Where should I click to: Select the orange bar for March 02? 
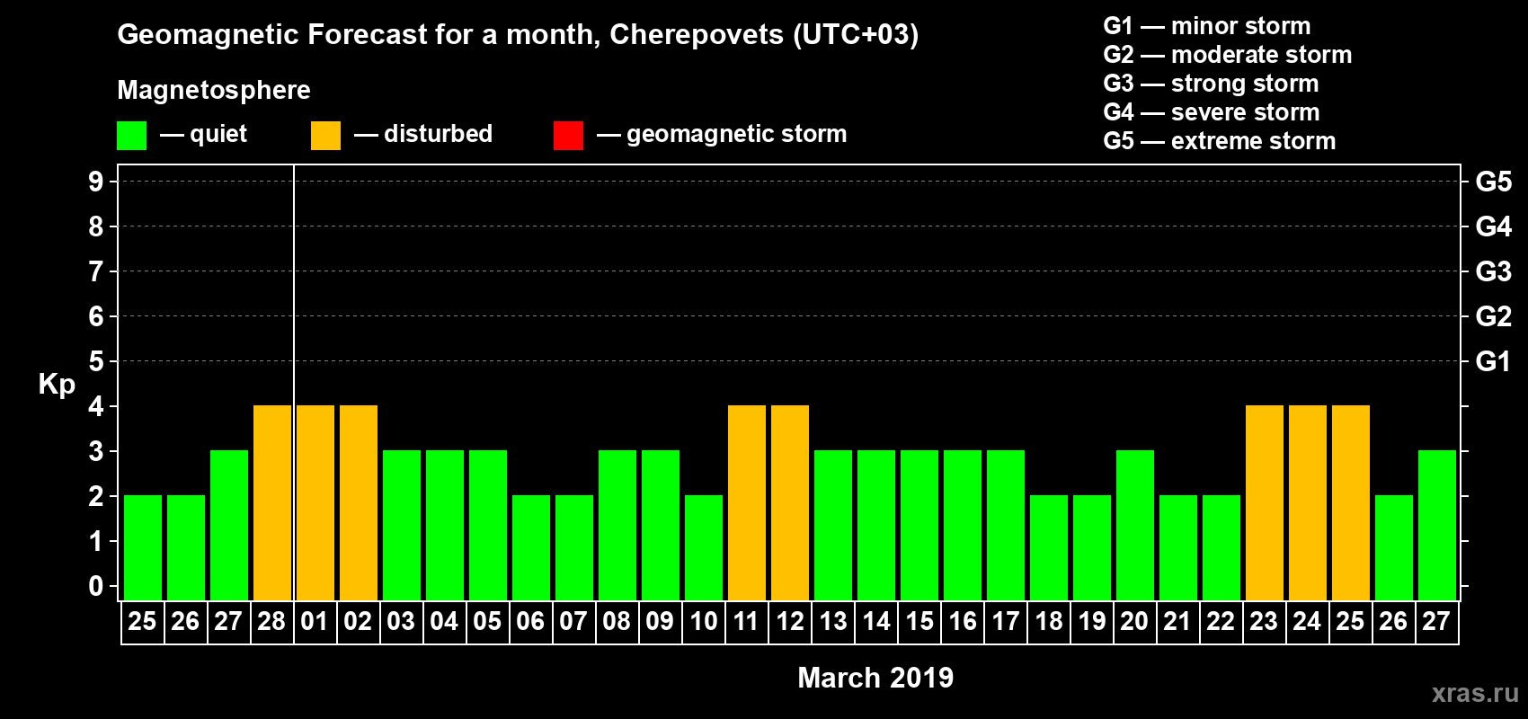359,502
